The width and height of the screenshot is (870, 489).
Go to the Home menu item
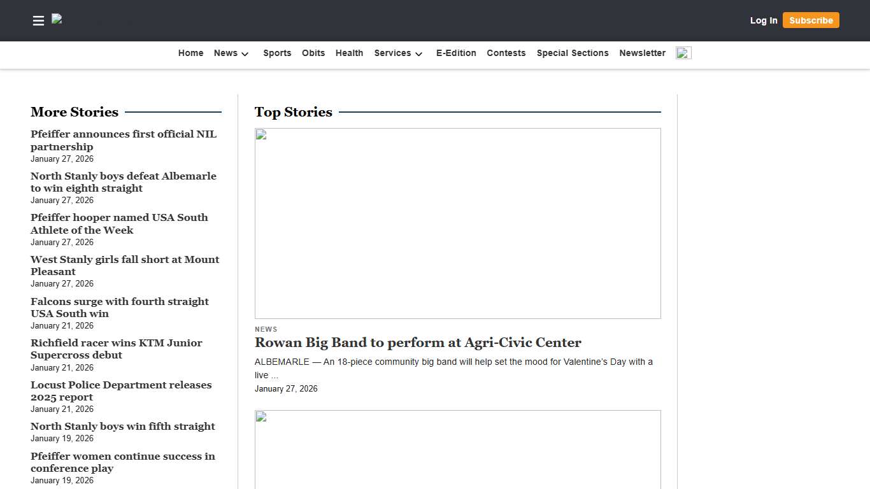[x=190, y=53]
